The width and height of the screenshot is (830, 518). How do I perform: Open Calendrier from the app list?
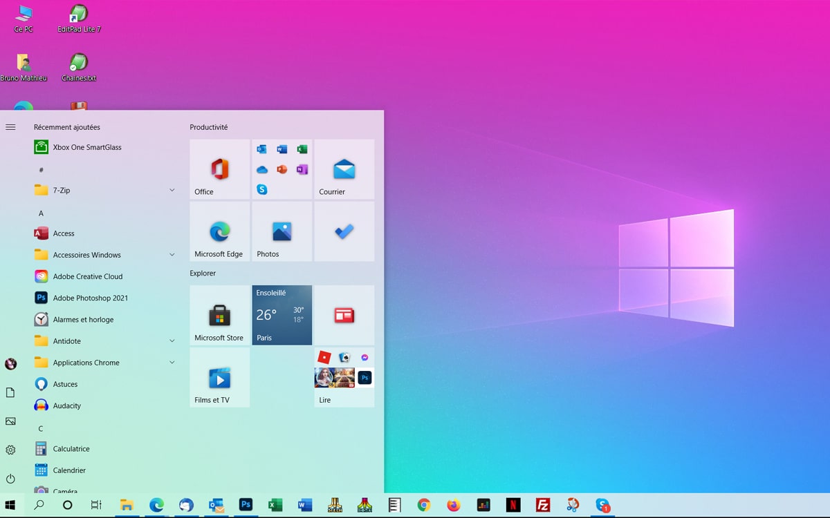coord(105,470)
